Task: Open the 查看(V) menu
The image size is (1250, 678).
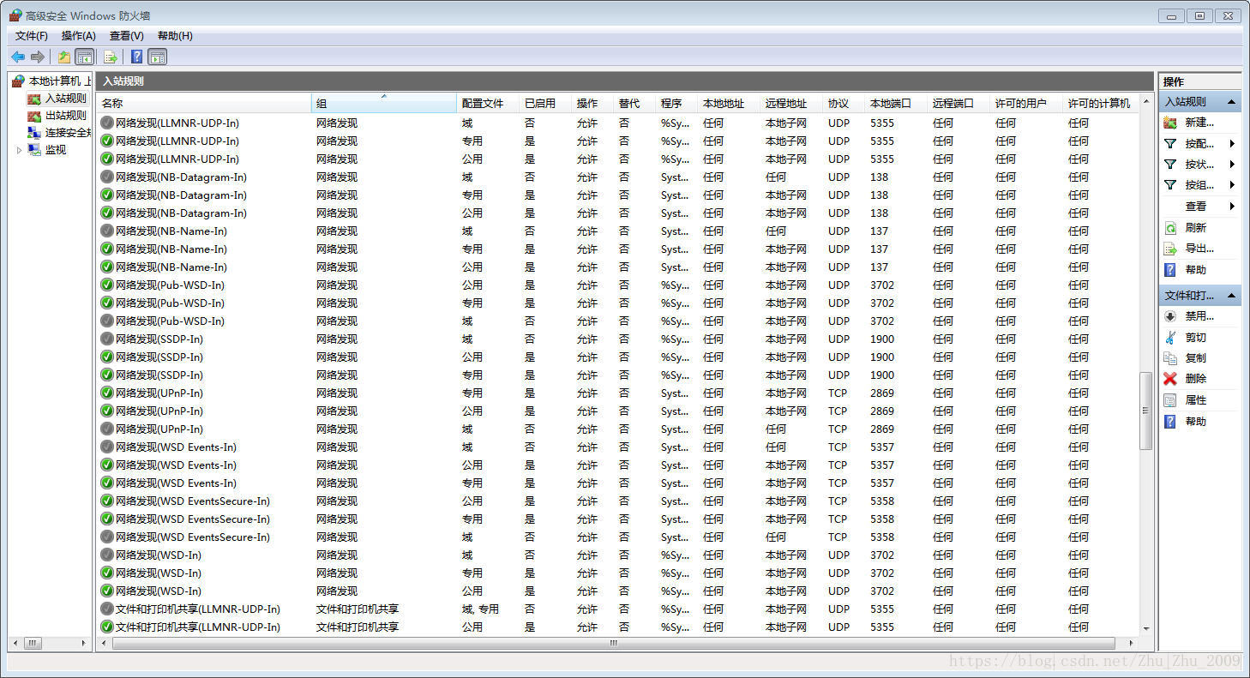Action: tap(127, 36)
